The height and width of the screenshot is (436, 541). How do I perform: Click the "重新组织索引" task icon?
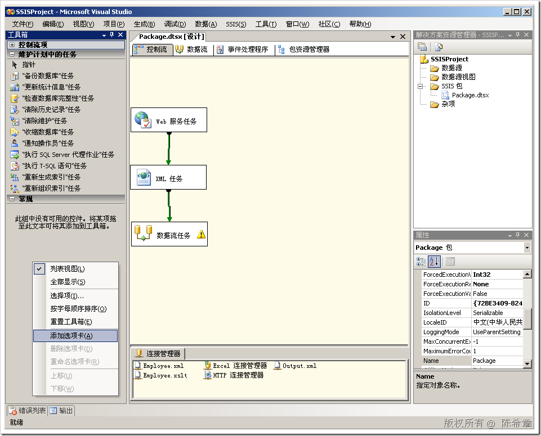(x=15, y=188)
